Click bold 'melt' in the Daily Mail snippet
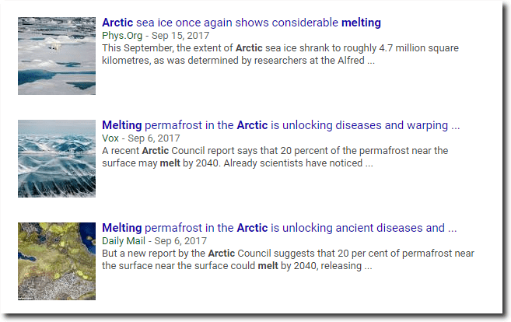This screenshot has width=511, height=322. pyautogui.click(x=268, y=265)
